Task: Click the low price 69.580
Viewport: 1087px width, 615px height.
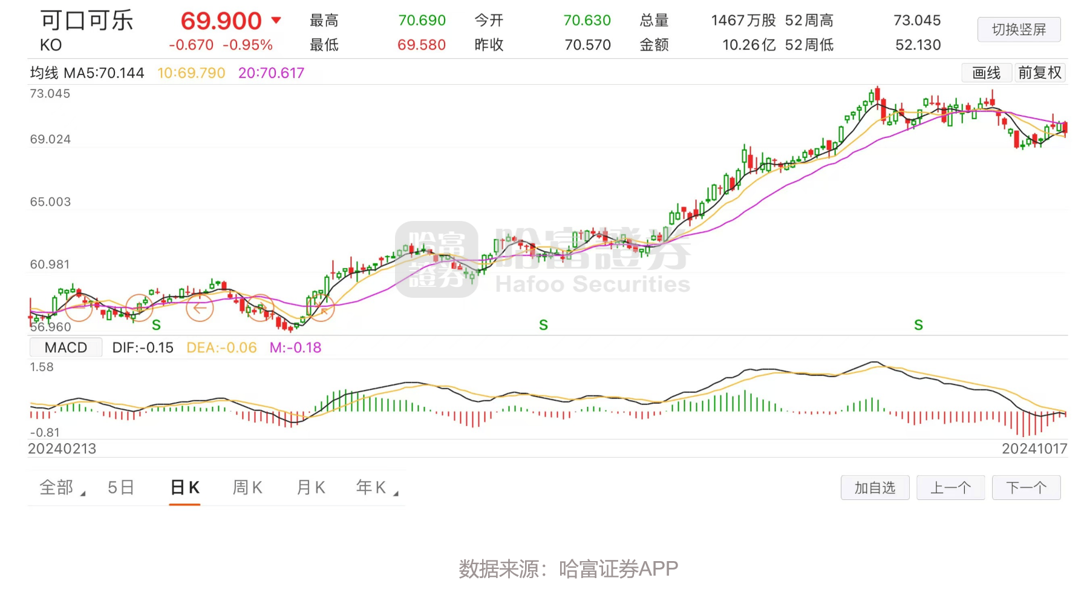Action: 422,45
